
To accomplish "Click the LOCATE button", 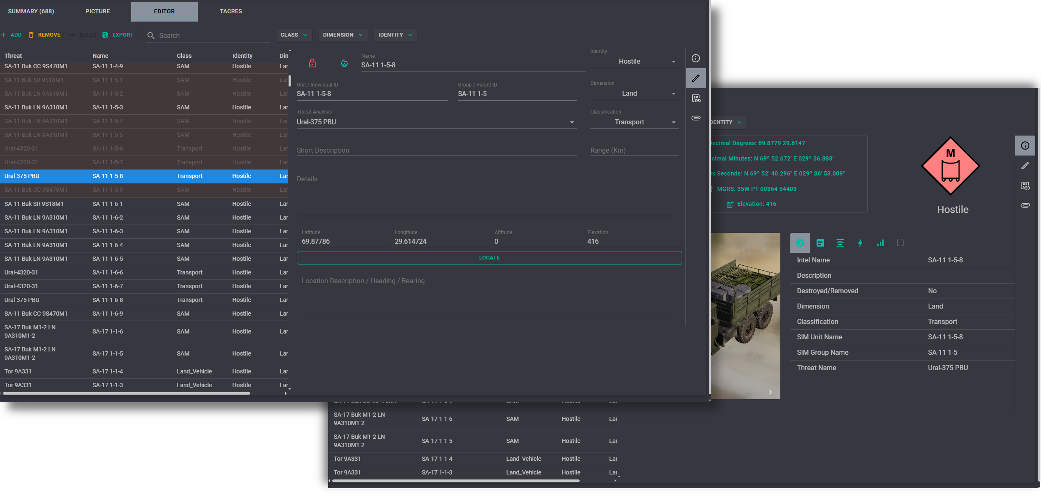I will tap(489, 257).
